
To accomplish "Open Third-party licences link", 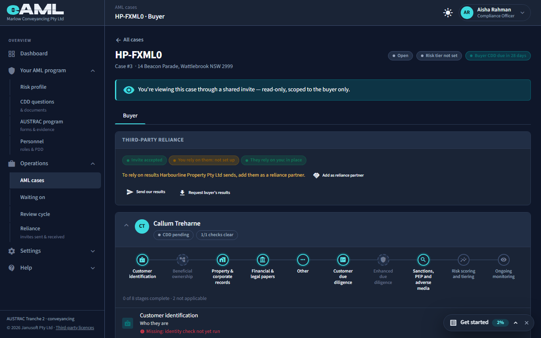I will (x=75, y=328).
